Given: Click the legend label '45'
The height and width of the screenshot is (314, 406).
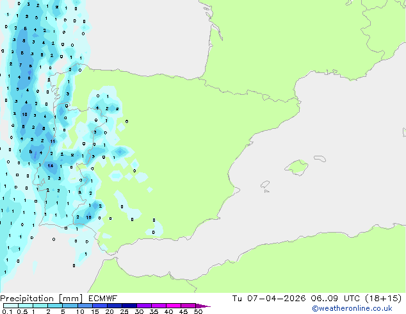Looking at the screenshot, I should (183, 311).
